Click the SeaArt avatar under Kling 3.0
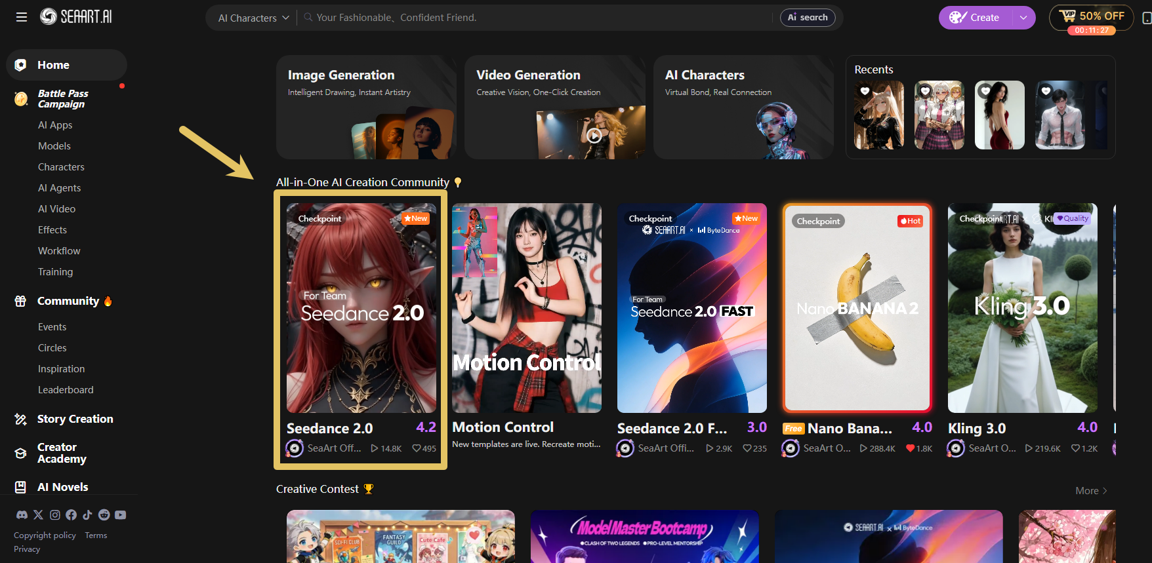This screenshot has width=1152, height=563. point(956,448)
